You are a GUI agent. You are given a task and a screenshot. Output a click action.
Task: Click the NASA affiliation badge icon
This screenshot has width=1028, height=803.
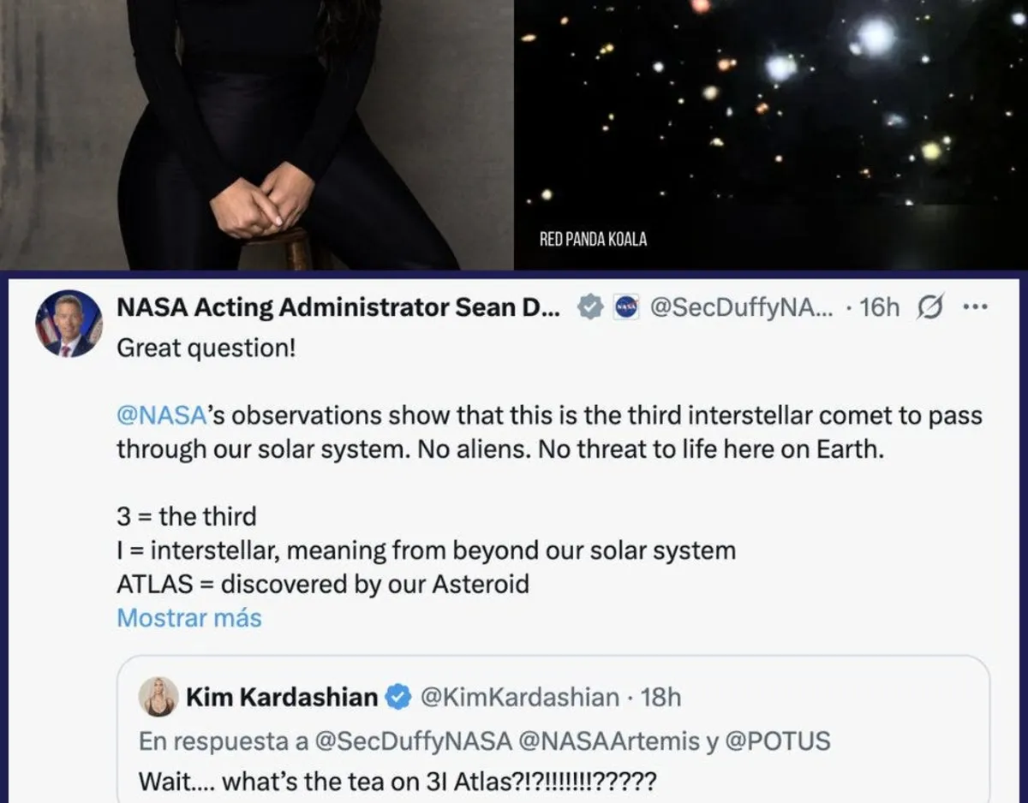(626, 307)
